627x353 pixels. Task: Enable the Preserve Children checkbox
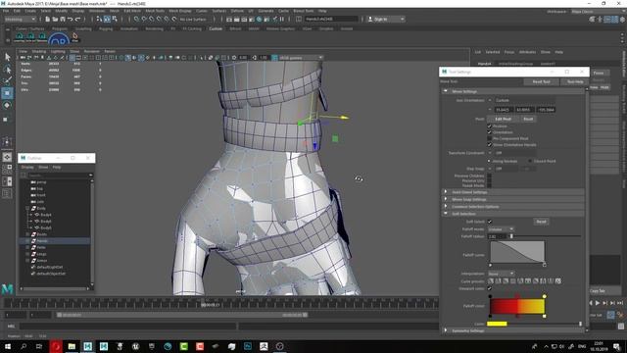tap(490, 176)
